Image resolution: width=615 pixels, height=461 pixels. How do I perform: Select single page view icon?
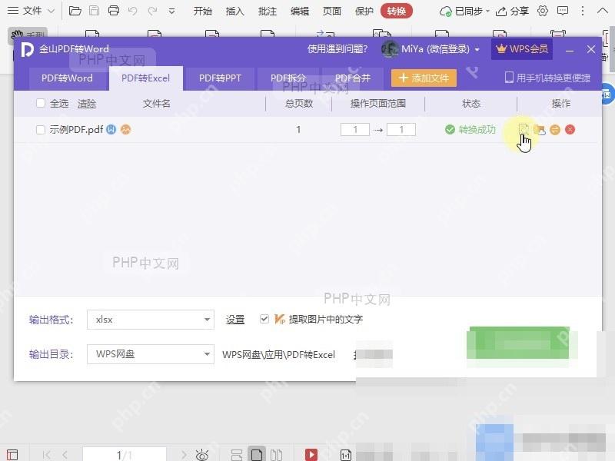pos(257,455)
